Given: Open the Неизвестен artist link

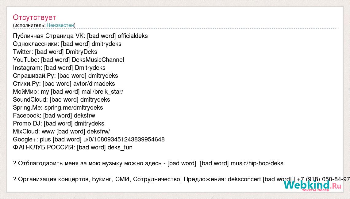Looking at the screenshot, I should pyautogui.click(x=60, y=25).
